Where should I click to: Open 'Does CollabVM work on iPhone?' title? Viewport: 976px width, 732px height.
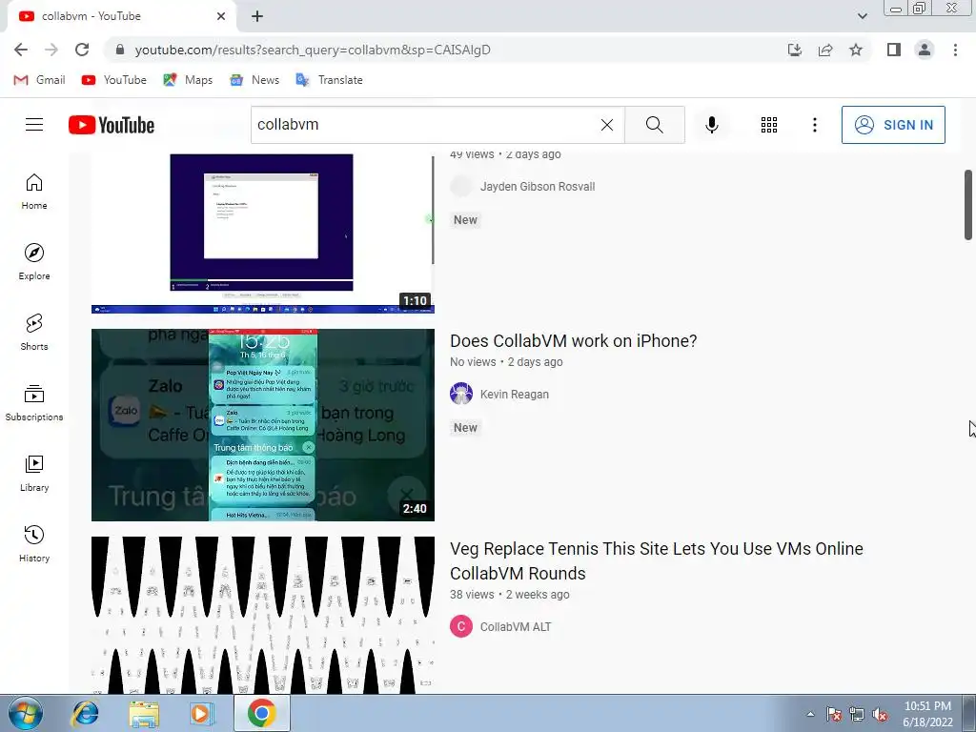pos(573,340)
